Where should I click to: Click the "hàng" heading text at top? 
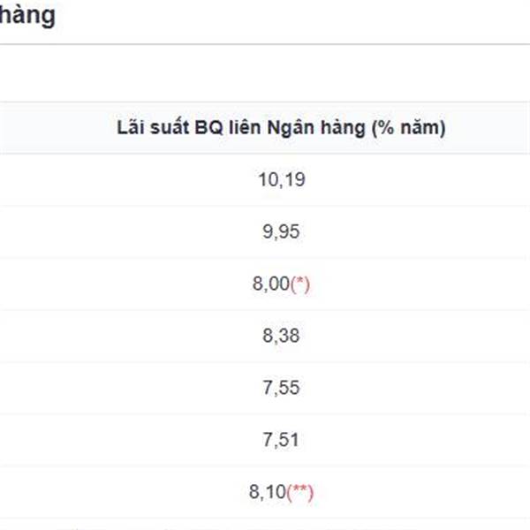26,16
